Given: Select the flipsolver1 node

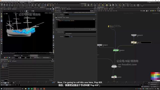Looking at the screenshot, I should pyautogui.click(x=116, y=50).
